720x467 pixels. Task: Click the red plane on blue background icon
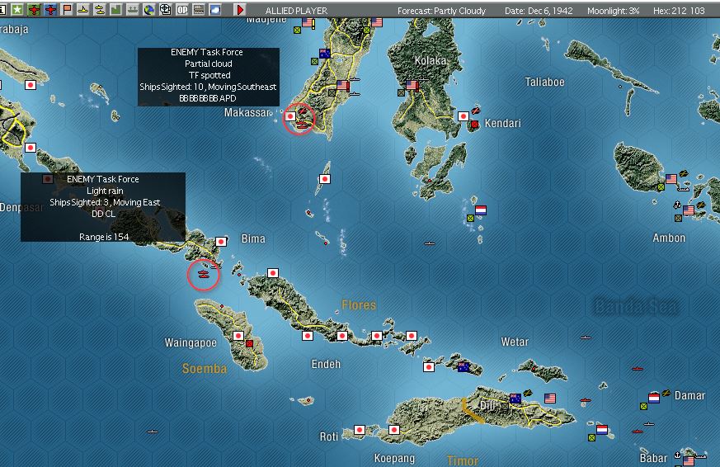(50, 9)
